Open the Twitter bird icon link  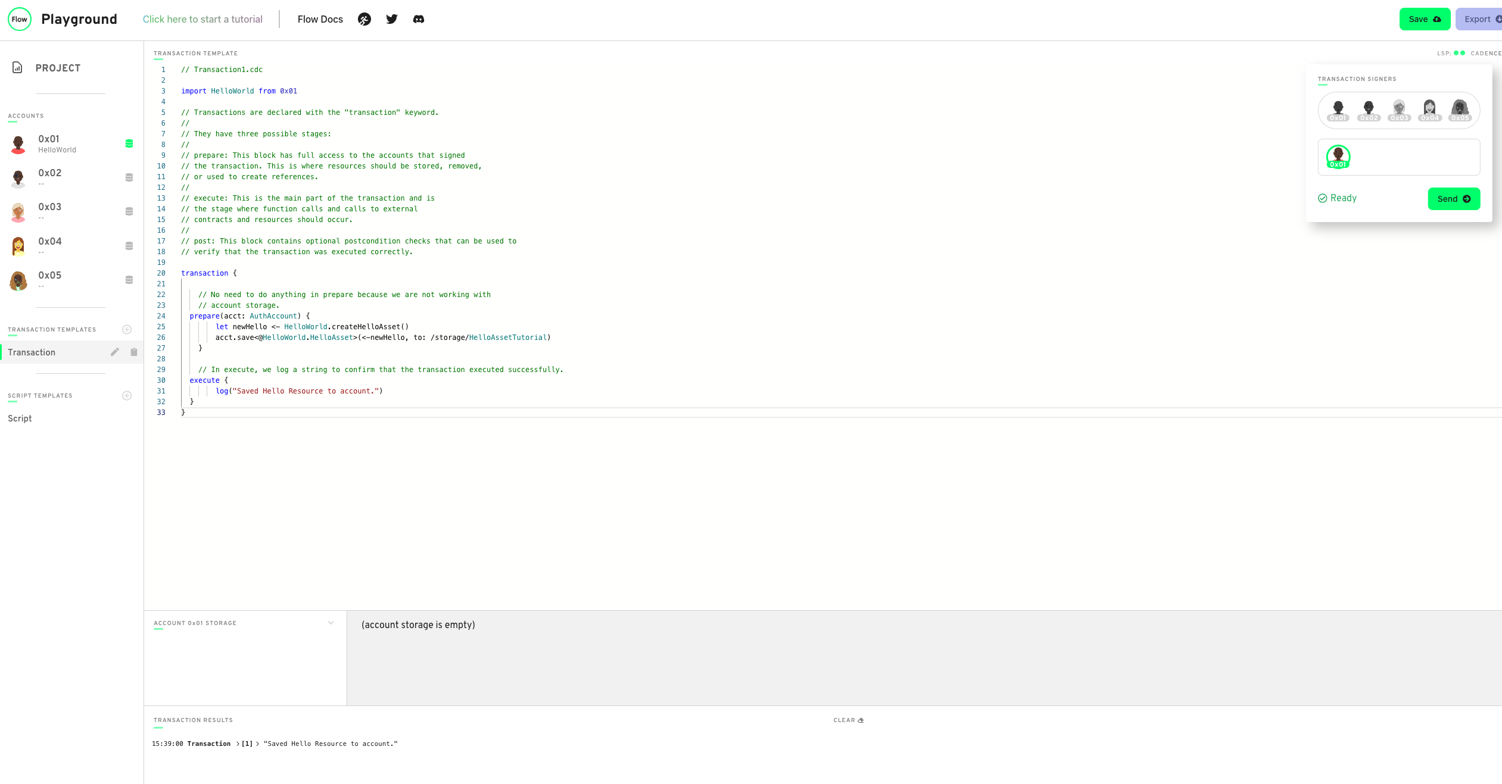point(391,19)
